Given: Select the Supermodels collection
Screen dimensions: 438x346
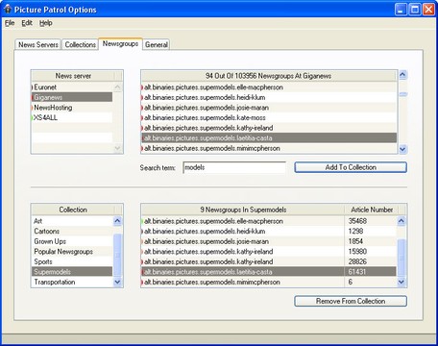Looking at the screenshot, I should pyautogui.click(x=72, y=272).
